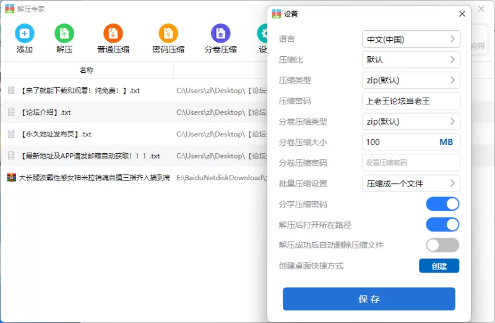Screen dimensions: 495x323
Task: Click the text file icon beside 【论坛介绍】.txt
Action: coord(11,112)
